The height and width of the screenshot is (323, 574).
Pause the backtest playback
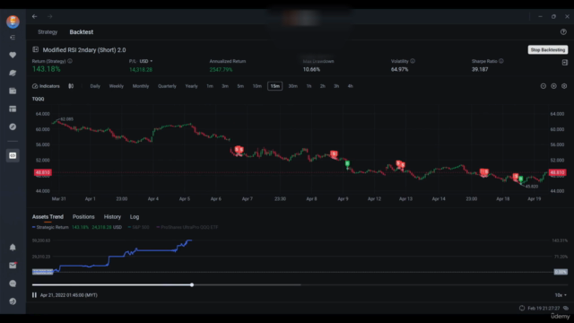34,295
